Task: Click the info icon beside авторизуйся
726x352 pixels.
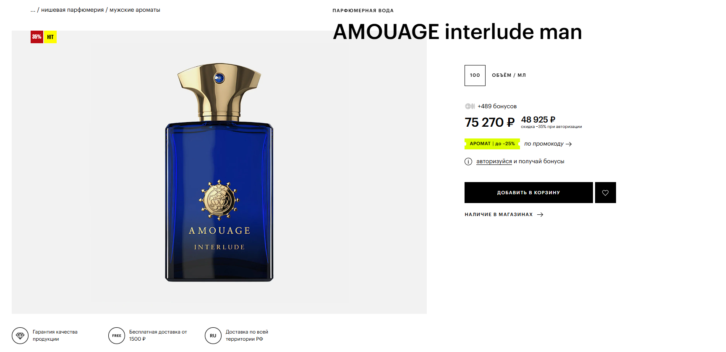Action: [468, 162]
